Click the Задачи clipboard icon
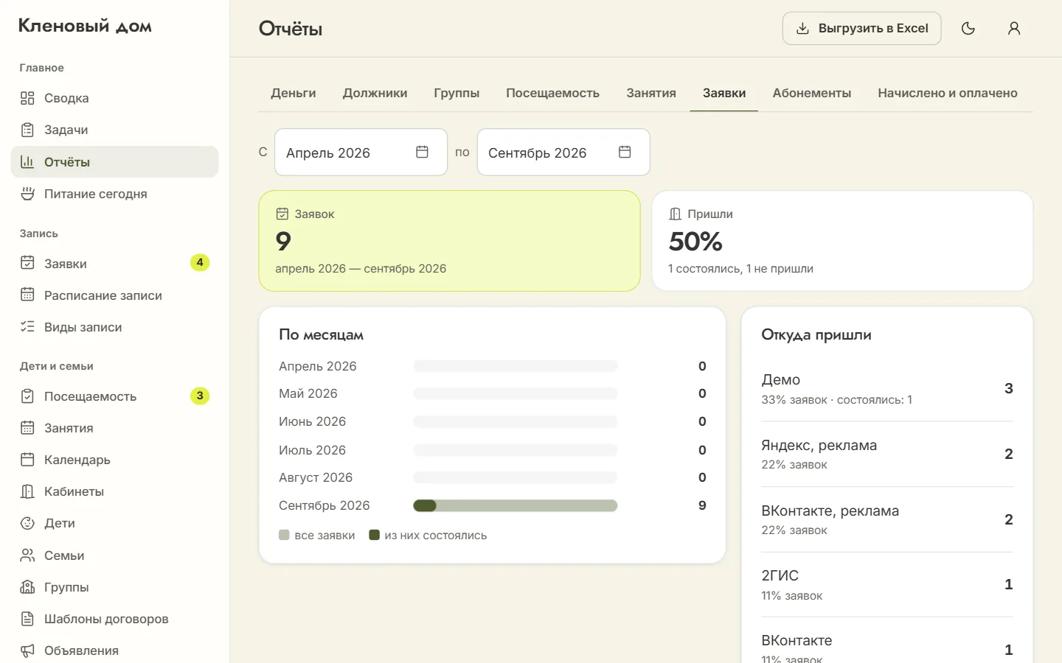 tap(27, 130)
